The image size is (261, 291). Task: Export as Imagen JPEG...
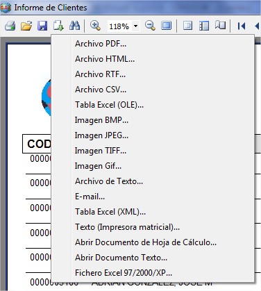[x=153, y=135]
